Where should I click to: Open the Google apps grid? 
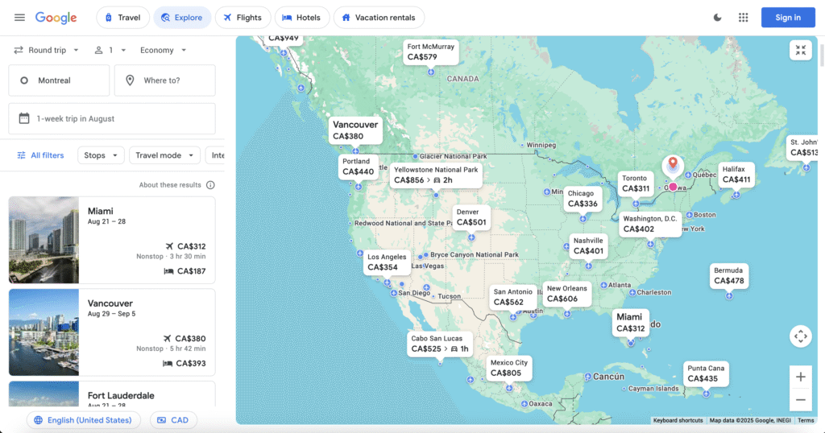pos(743,18)
